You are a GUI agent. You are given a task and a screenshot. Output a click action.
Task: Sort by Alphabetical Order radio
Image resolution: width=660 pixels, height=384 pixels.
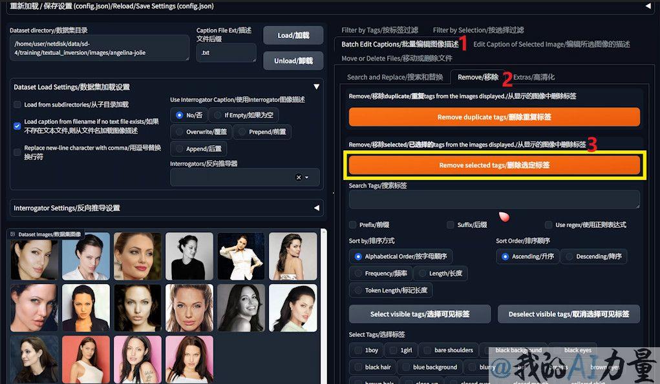pos(358,256)
